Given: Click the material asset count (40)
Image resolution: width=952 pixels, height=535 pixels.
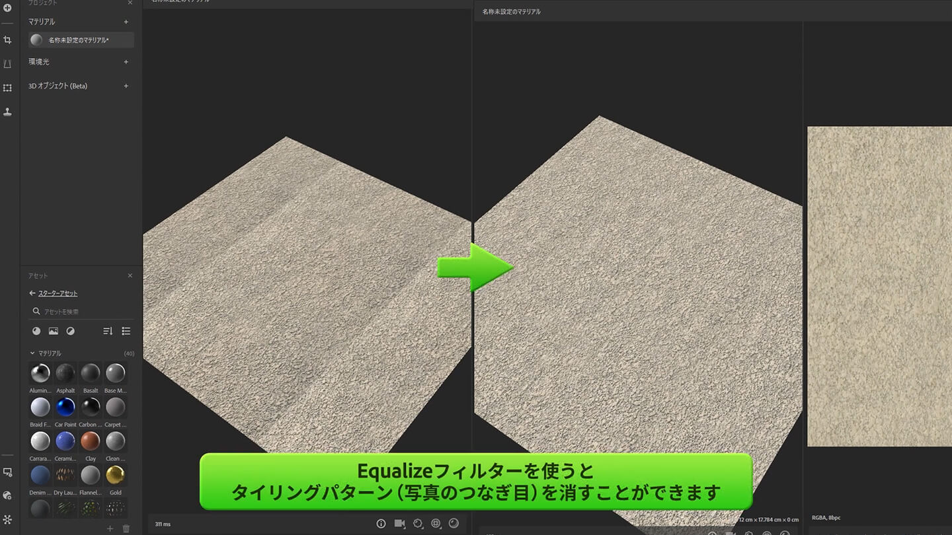Looking at the screenshot, I should point(129,353).
